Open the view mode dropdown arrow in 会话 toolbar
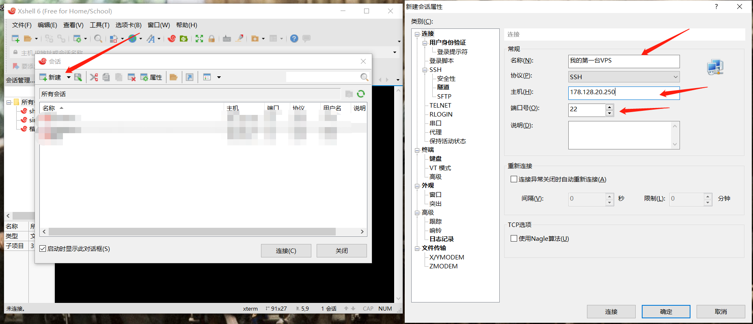753x324 pixels. pos(219,77)
